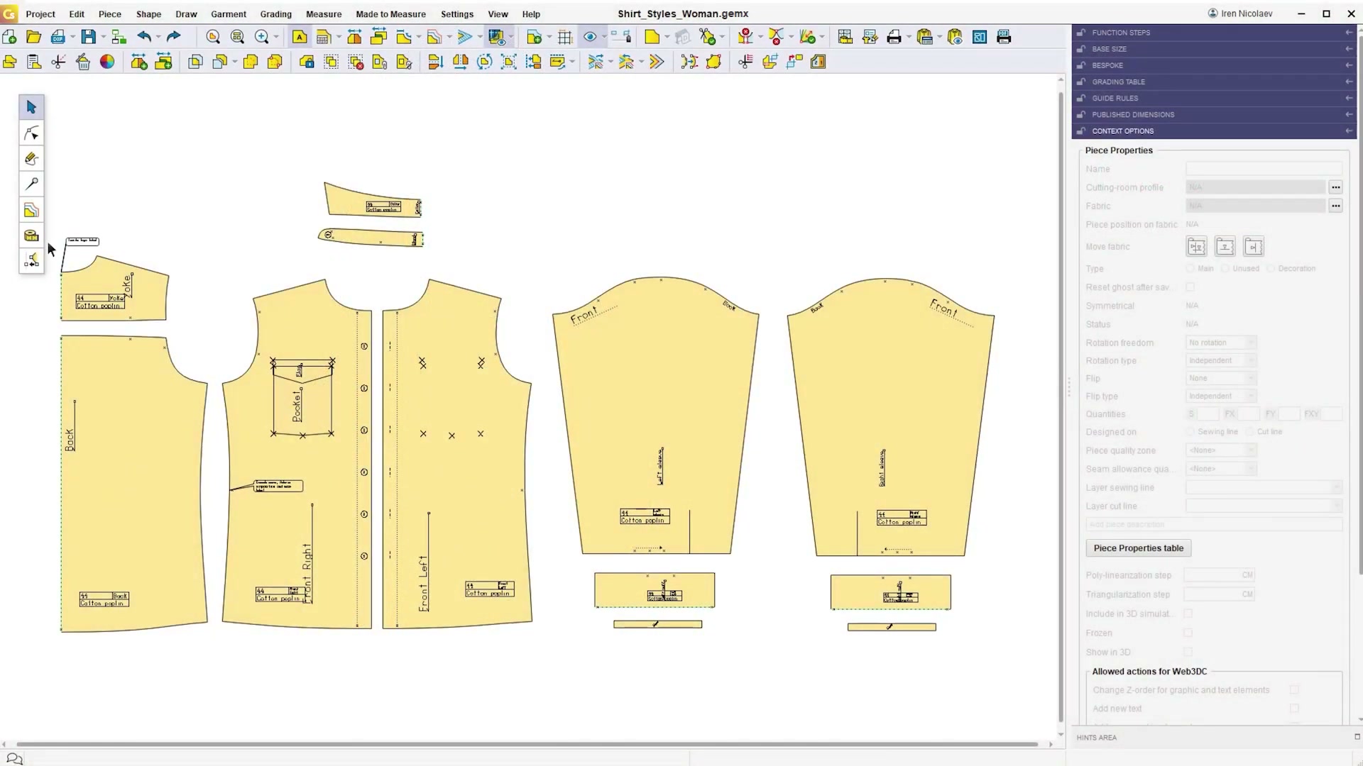Toggle the eye visibility icon in toolbar
Viewport: 1363px width, 766px height.
pos(590,37)
